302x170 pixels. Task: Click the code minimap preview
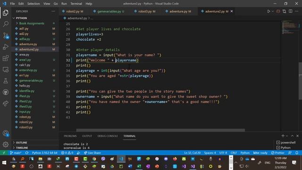[290, 27]
